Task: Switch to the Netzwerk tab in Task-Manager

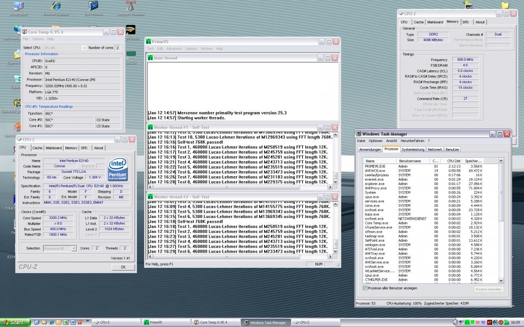Action: point(435,149)
